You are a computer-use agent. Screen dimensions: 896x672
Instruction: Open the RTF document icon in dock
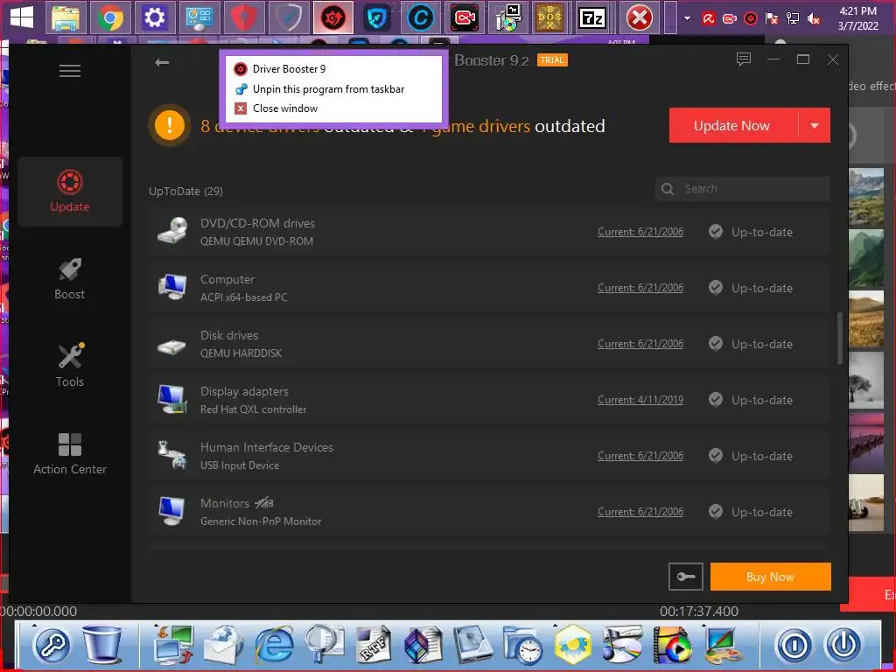pyautogui.click(x=374, y=645)
